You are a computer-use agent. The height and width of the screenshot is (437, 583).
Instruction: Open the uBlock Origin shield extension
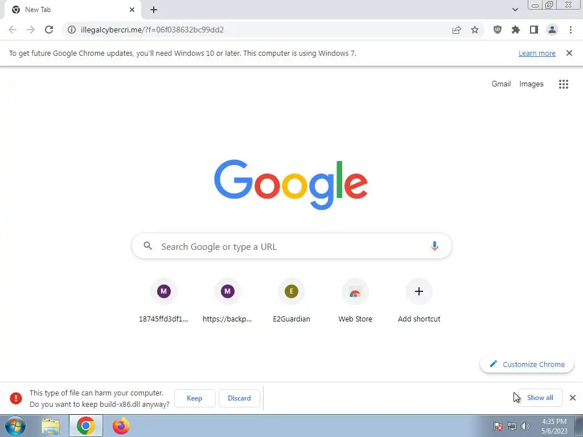pyautogui.click(x=498, y=30)
